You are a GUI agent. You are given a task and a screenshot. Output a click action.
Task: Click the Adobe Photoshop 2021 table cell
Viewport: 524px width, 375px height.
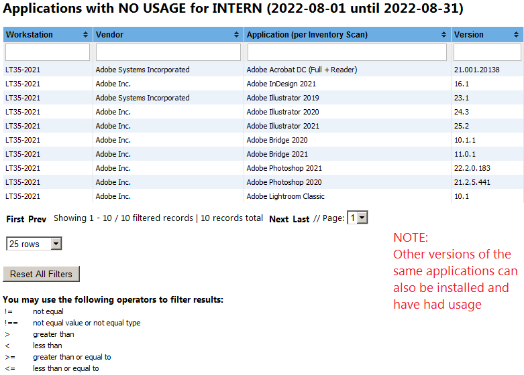point(284,168)
